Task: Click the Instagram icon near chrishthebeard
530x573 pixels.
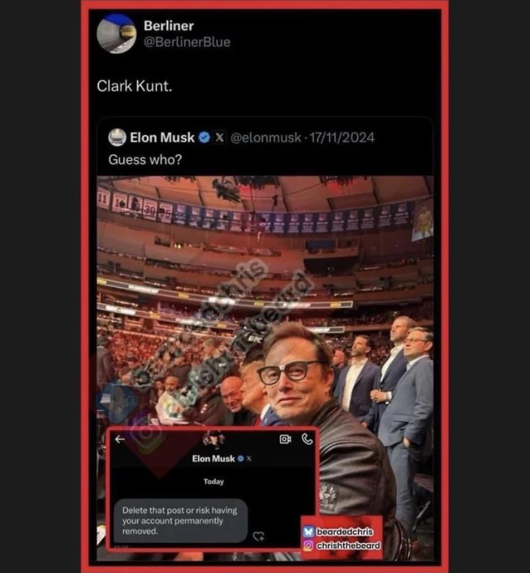Action: (x=309, y=545)
